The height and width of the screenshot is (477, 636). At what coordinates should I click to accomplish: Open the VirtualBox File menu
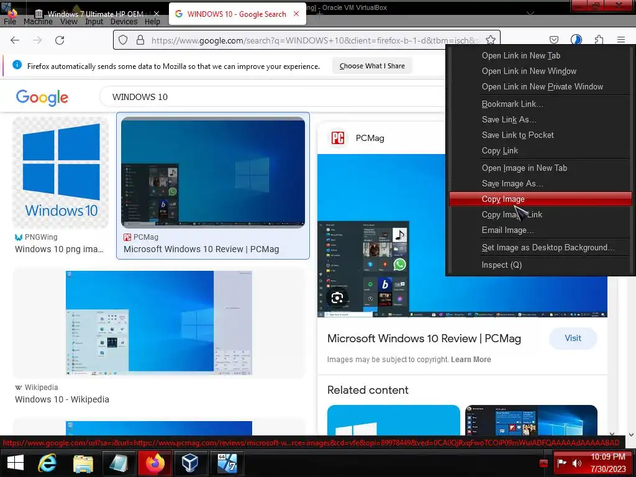10,22
